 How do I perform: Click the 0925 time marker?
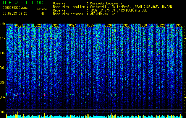(x=90, y=25)
